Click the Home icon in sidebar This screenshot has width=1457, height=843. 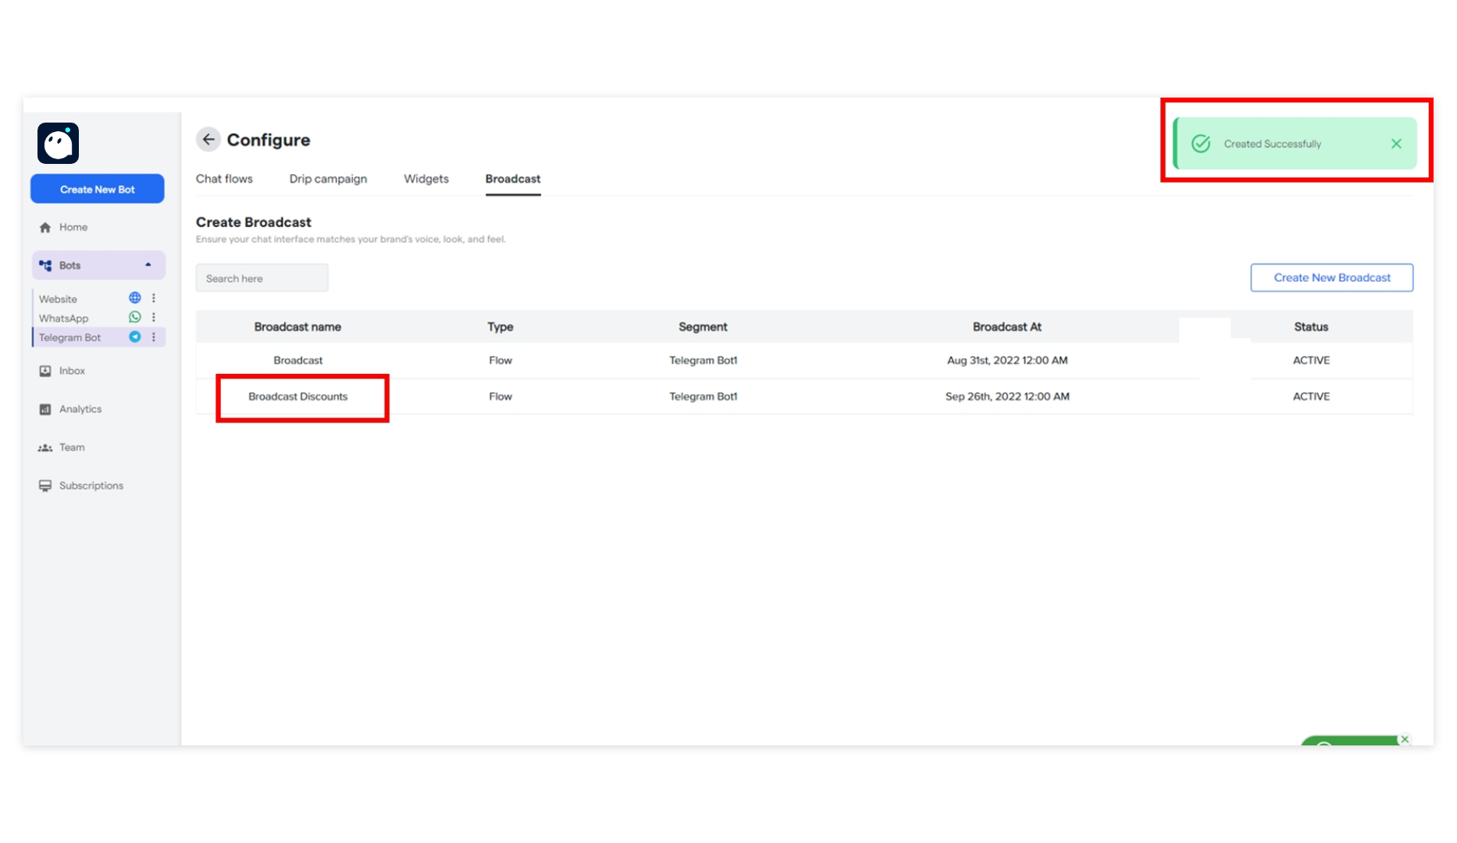(45, 227)
